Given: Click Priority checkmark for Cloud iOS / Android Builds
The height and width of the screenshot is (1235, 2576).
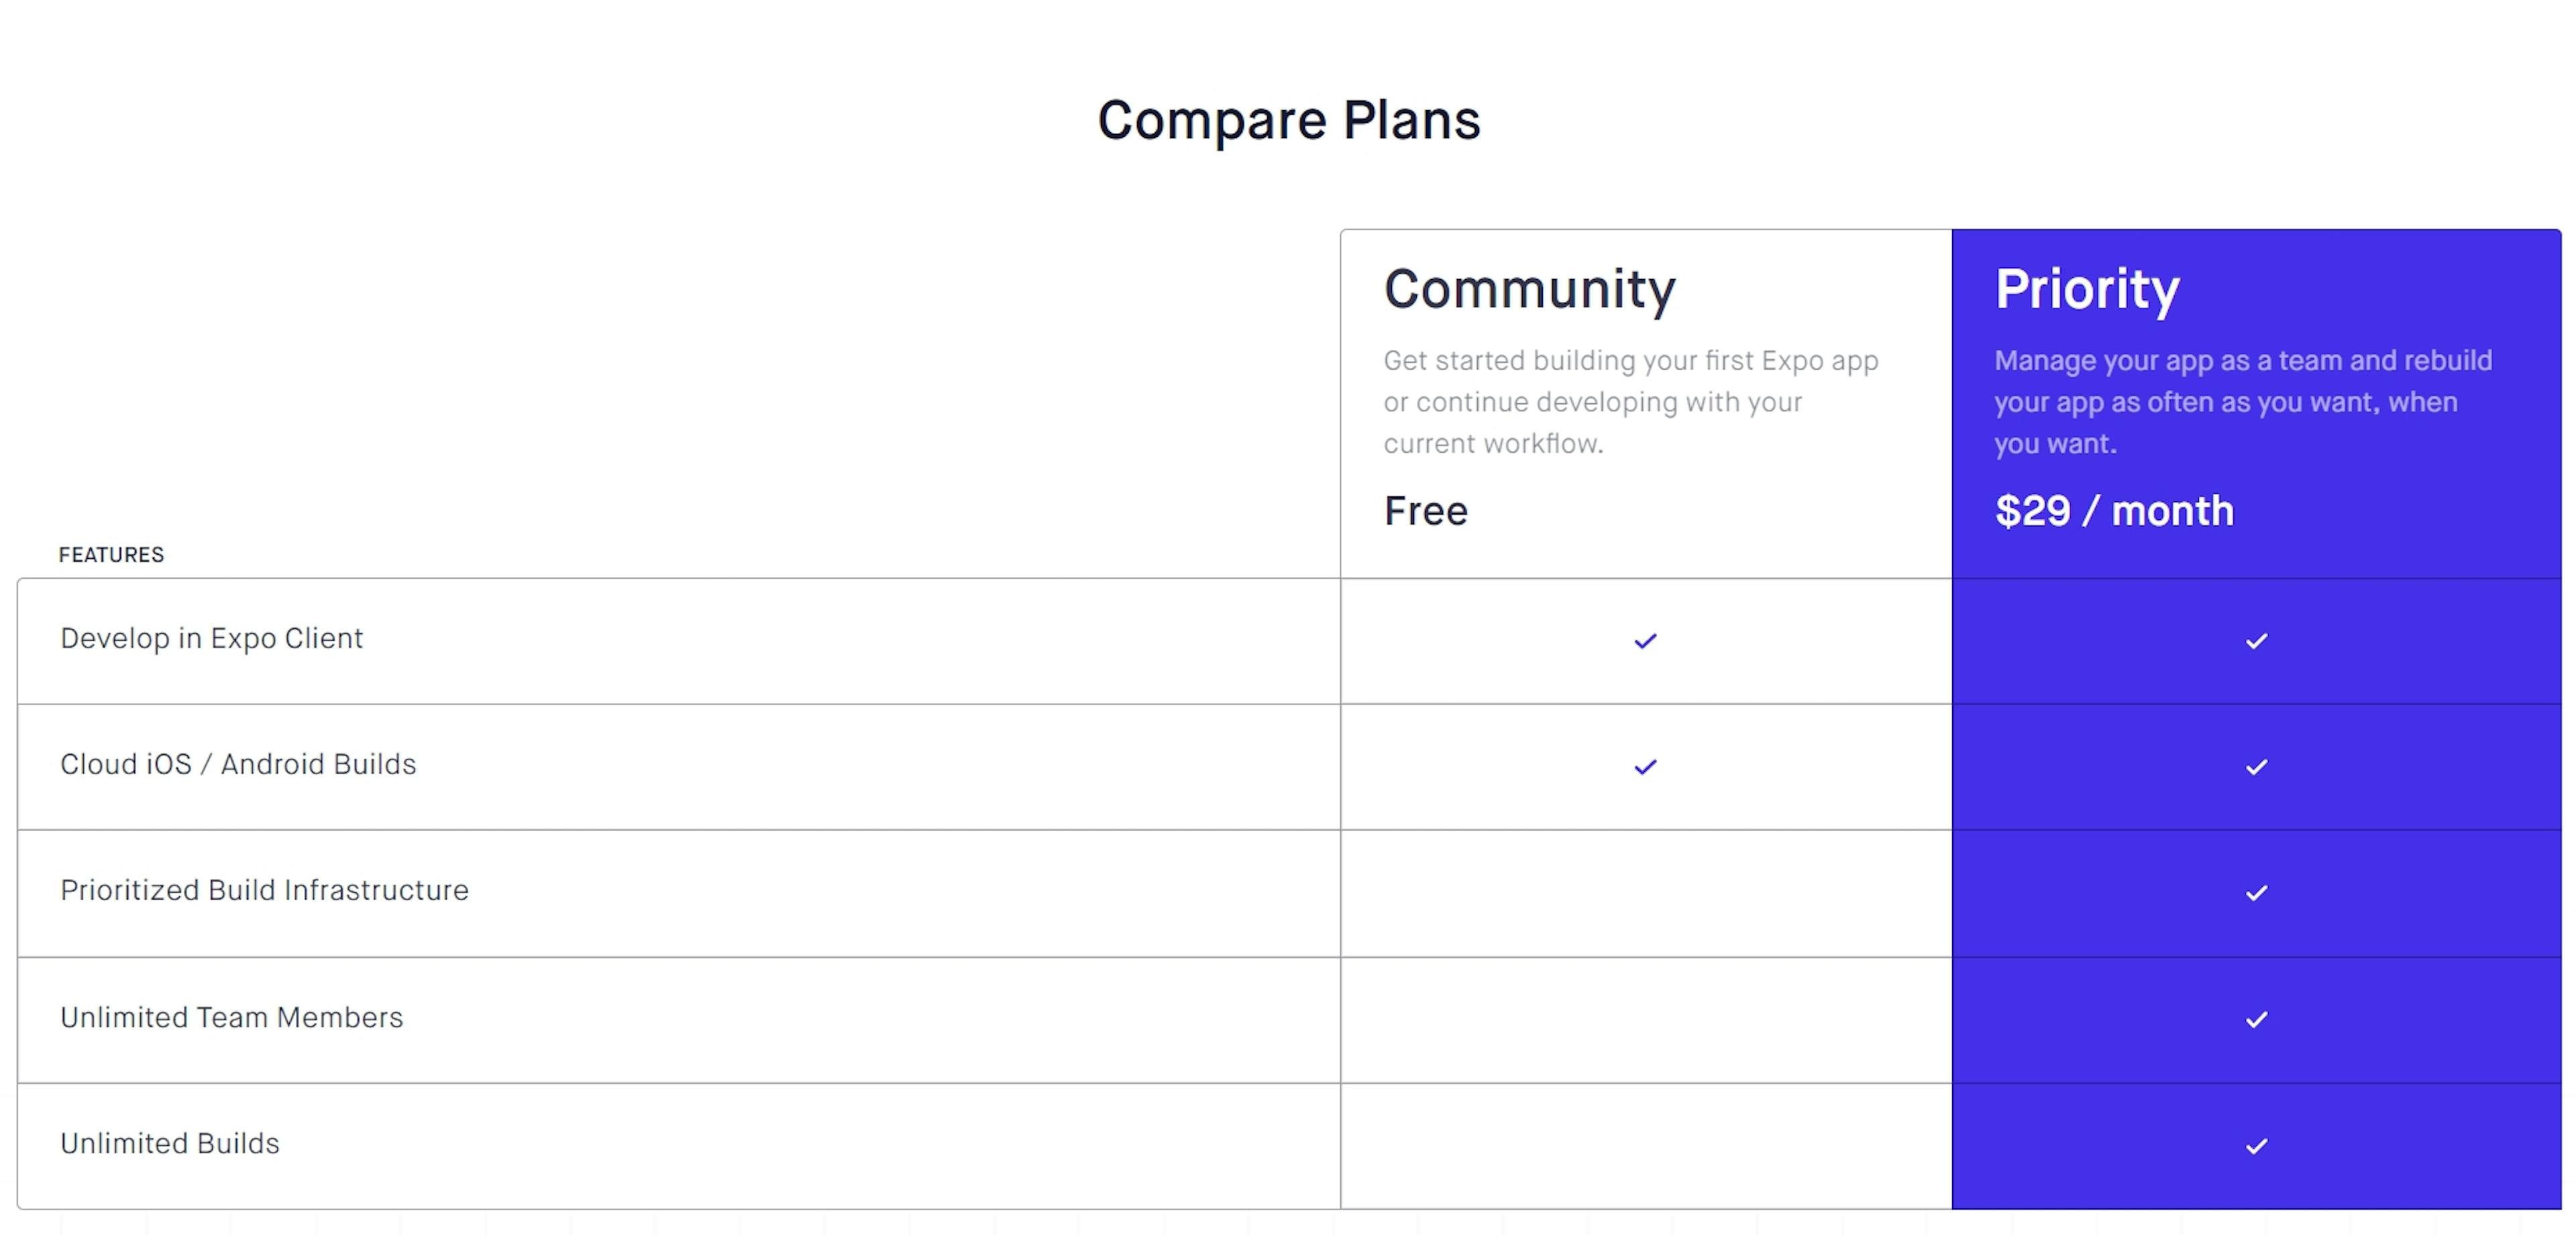Looking at the screenshot, I should point(2256,767).
